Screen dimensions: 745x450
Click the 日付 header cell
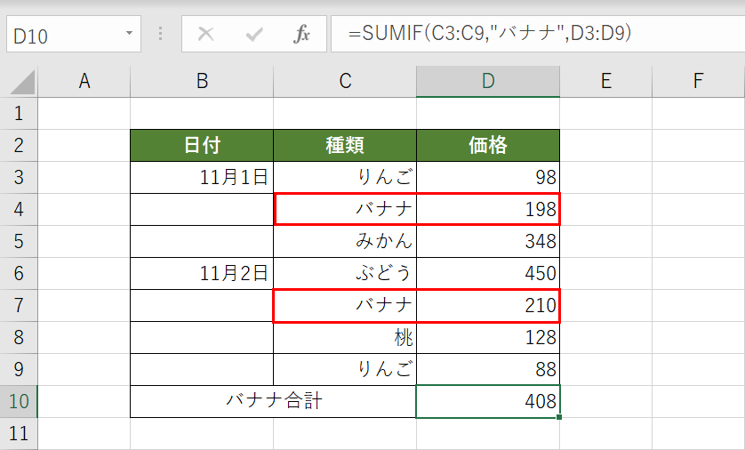[202, 145]
